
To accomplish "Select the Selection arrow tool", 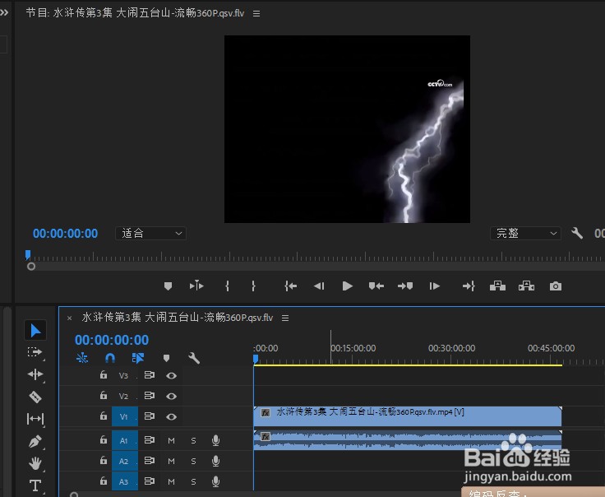I will tap(35, 330).
